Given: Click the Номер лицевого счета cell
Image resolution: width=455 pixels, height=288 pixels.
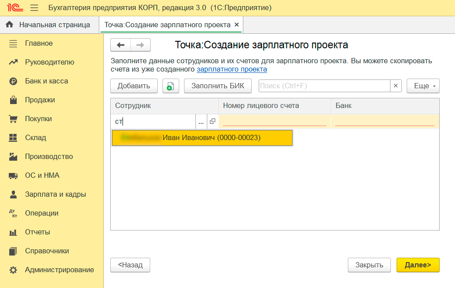Looking at the screenshot, I should coord(274,122).
